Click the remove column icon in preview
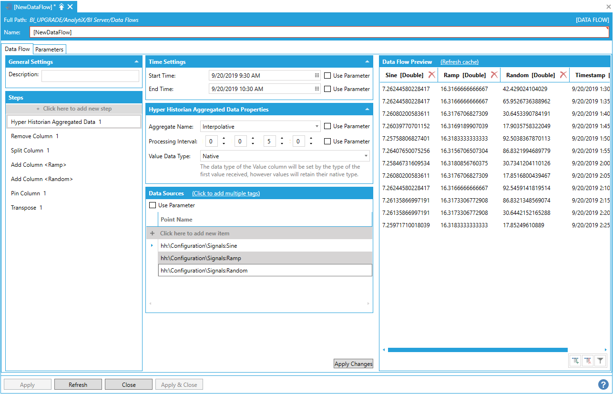Screen dimensions: 613x394 click(588, 361)
